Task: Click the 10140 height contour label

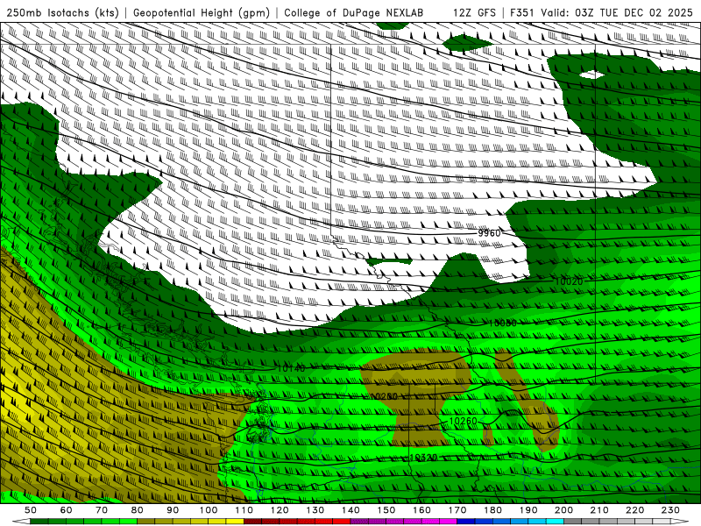Action: click(291, 368)
